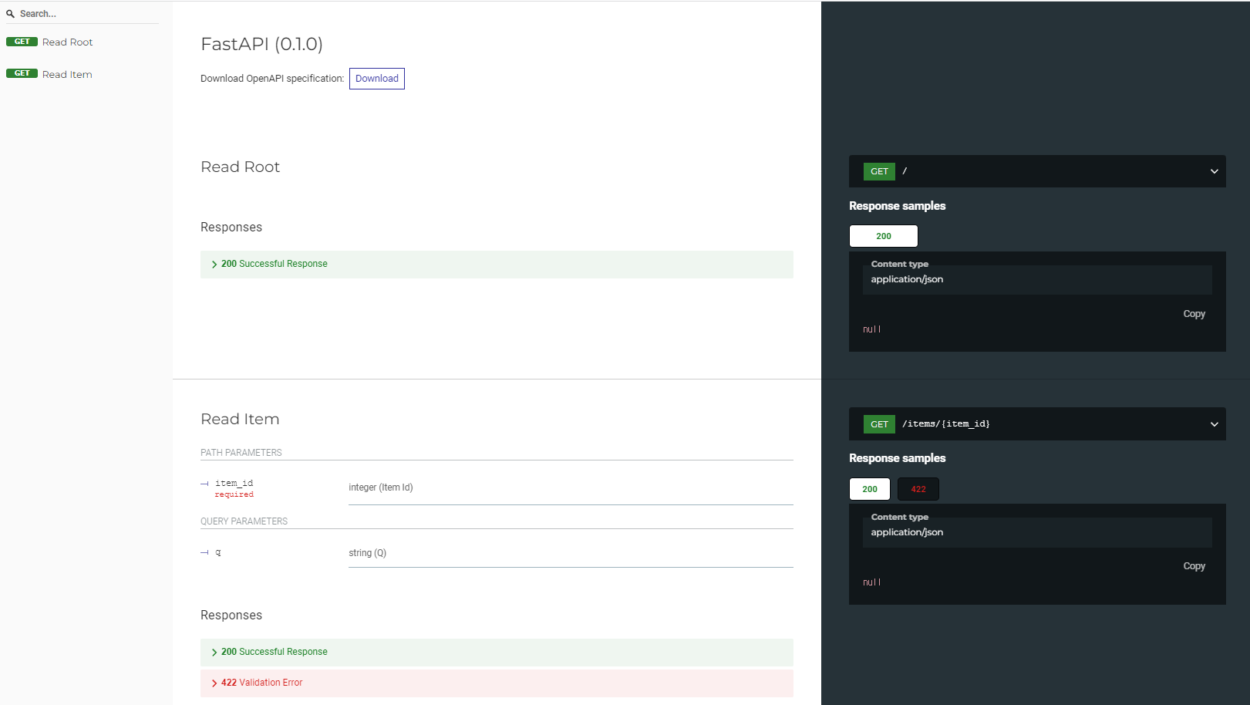The width and height of the screenshot is (1250, 705).
Task: Click the null value in Read Item sample
Action: [871, 582]
